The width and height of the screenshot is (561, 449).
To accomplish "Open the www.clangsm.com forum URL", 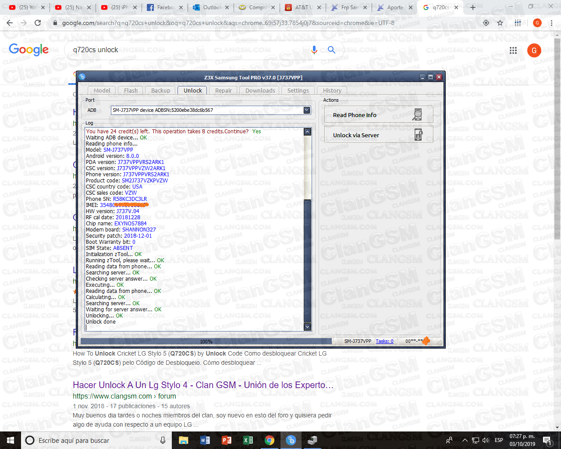I will point(124,396).
